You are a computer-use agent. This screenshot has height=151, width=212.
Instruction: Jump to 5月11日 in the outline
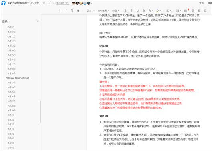tap(12, 36)
